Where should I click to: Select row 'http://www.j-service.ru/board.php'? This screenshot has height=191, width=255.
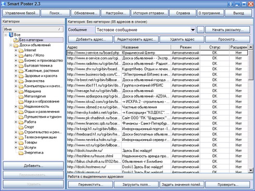(157, 53)
